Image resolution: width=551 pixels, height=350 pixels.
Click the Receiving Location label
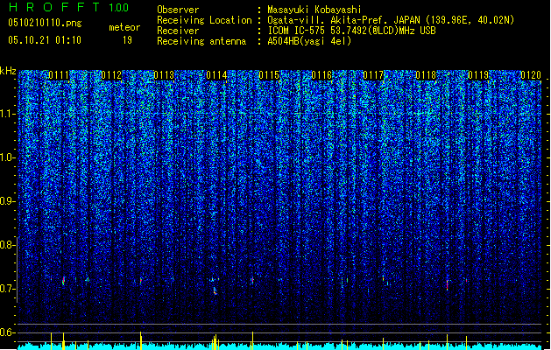click(x=204, y=20)
